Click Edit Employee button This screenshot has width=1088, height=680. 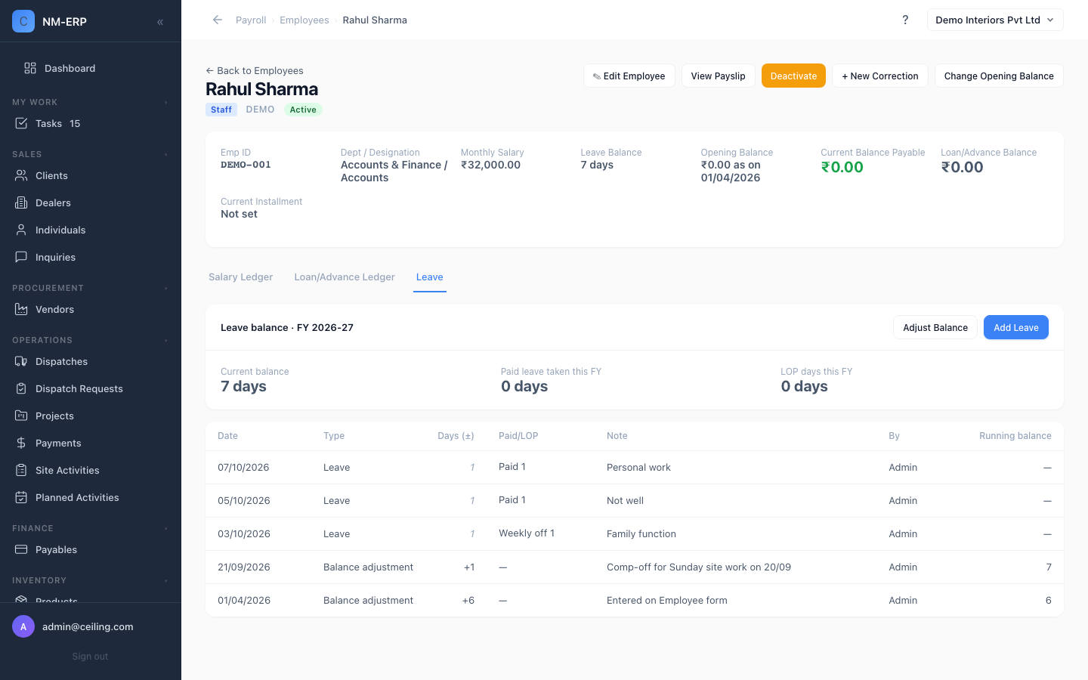629,76
